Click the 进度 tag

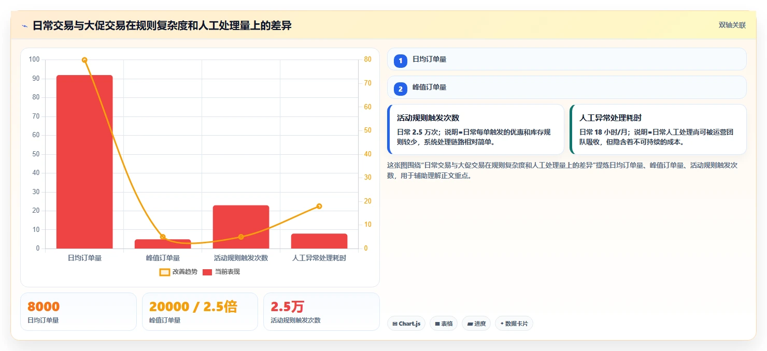[476, 324]
